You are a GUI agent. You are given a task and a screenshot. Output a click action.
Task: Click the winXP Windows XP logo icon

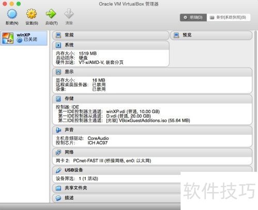click(x=8, y=38)
